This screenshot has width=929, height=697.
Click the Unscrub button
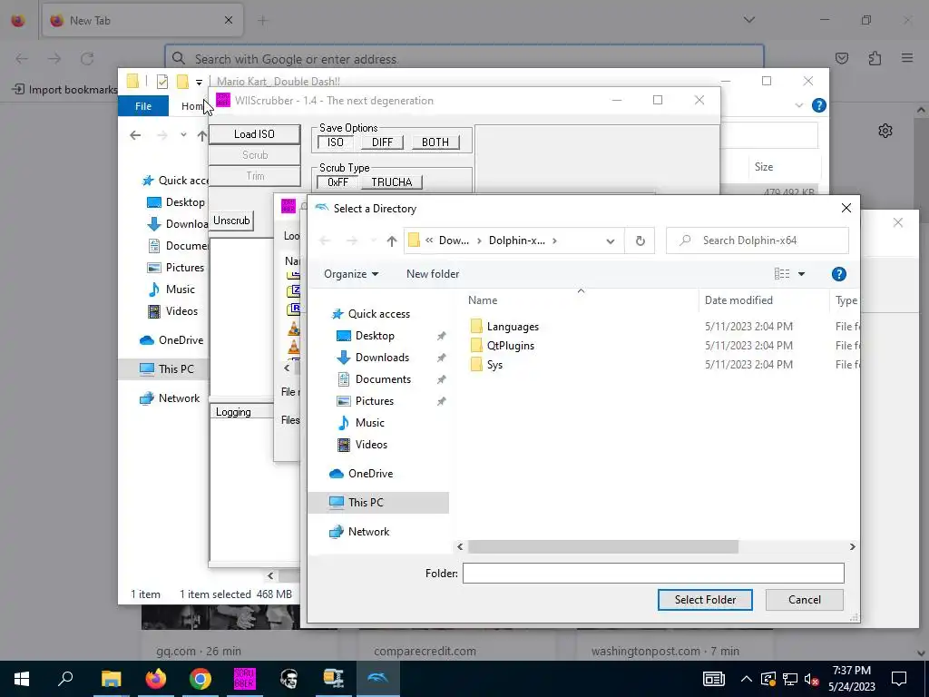click(x=231, y=221)
